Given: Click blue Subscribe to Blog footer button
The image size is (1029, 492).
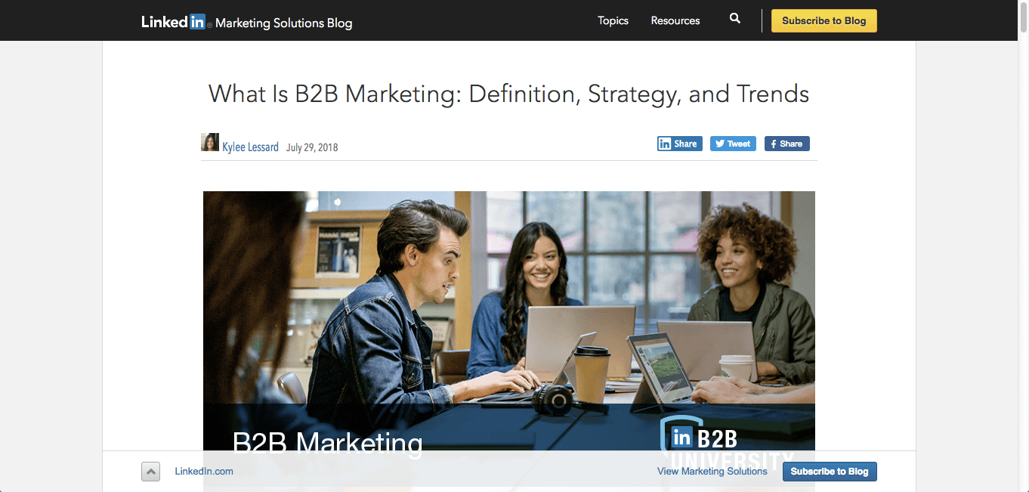Looking at the screenshot, I should tap(830, 472).
